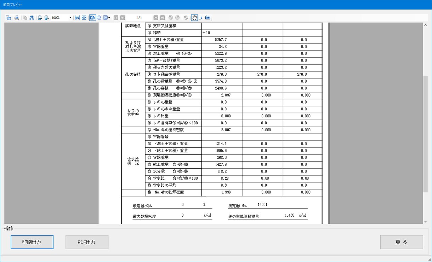Click the vertical scrollbar thumb

(x=426, y=134)
